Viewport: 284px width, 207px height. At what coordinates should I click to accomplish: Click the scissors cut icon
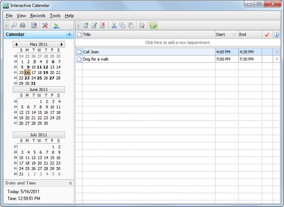click(114, 25)
